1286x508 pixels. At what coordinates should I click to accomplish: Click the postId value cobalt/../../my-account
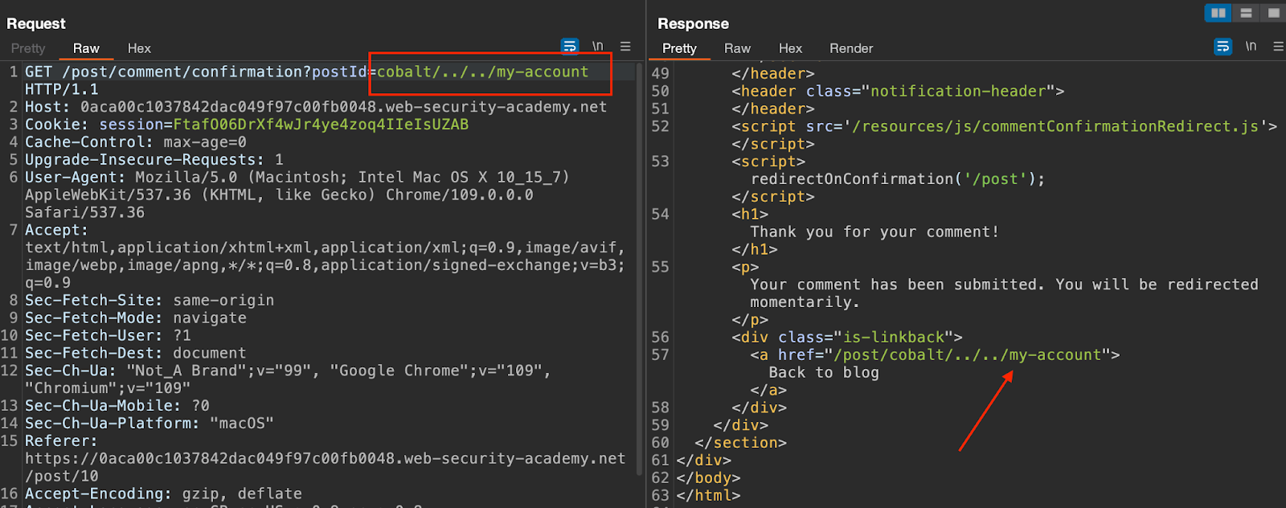coord(482,72)
